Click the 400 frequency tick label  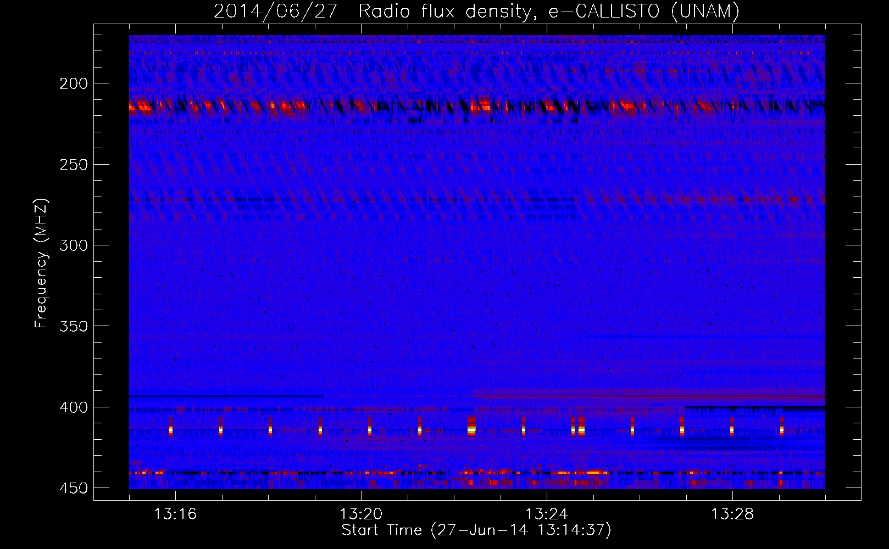coord(74,407)
